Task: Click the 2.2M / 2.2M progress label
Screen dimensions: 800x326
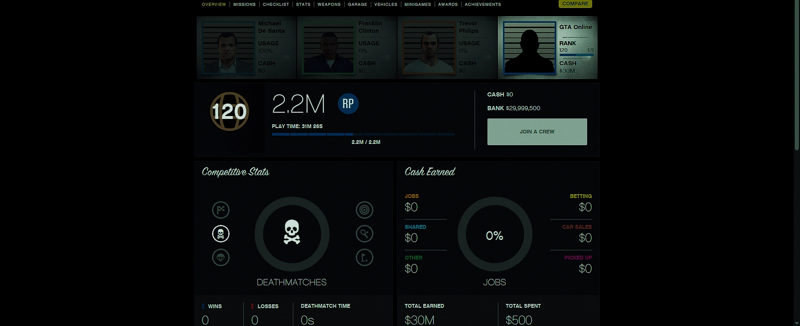Action: pyautogui.click(x=366, y=142)
